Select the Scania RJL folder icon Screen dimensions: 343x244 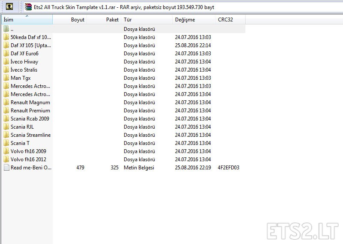6,127
